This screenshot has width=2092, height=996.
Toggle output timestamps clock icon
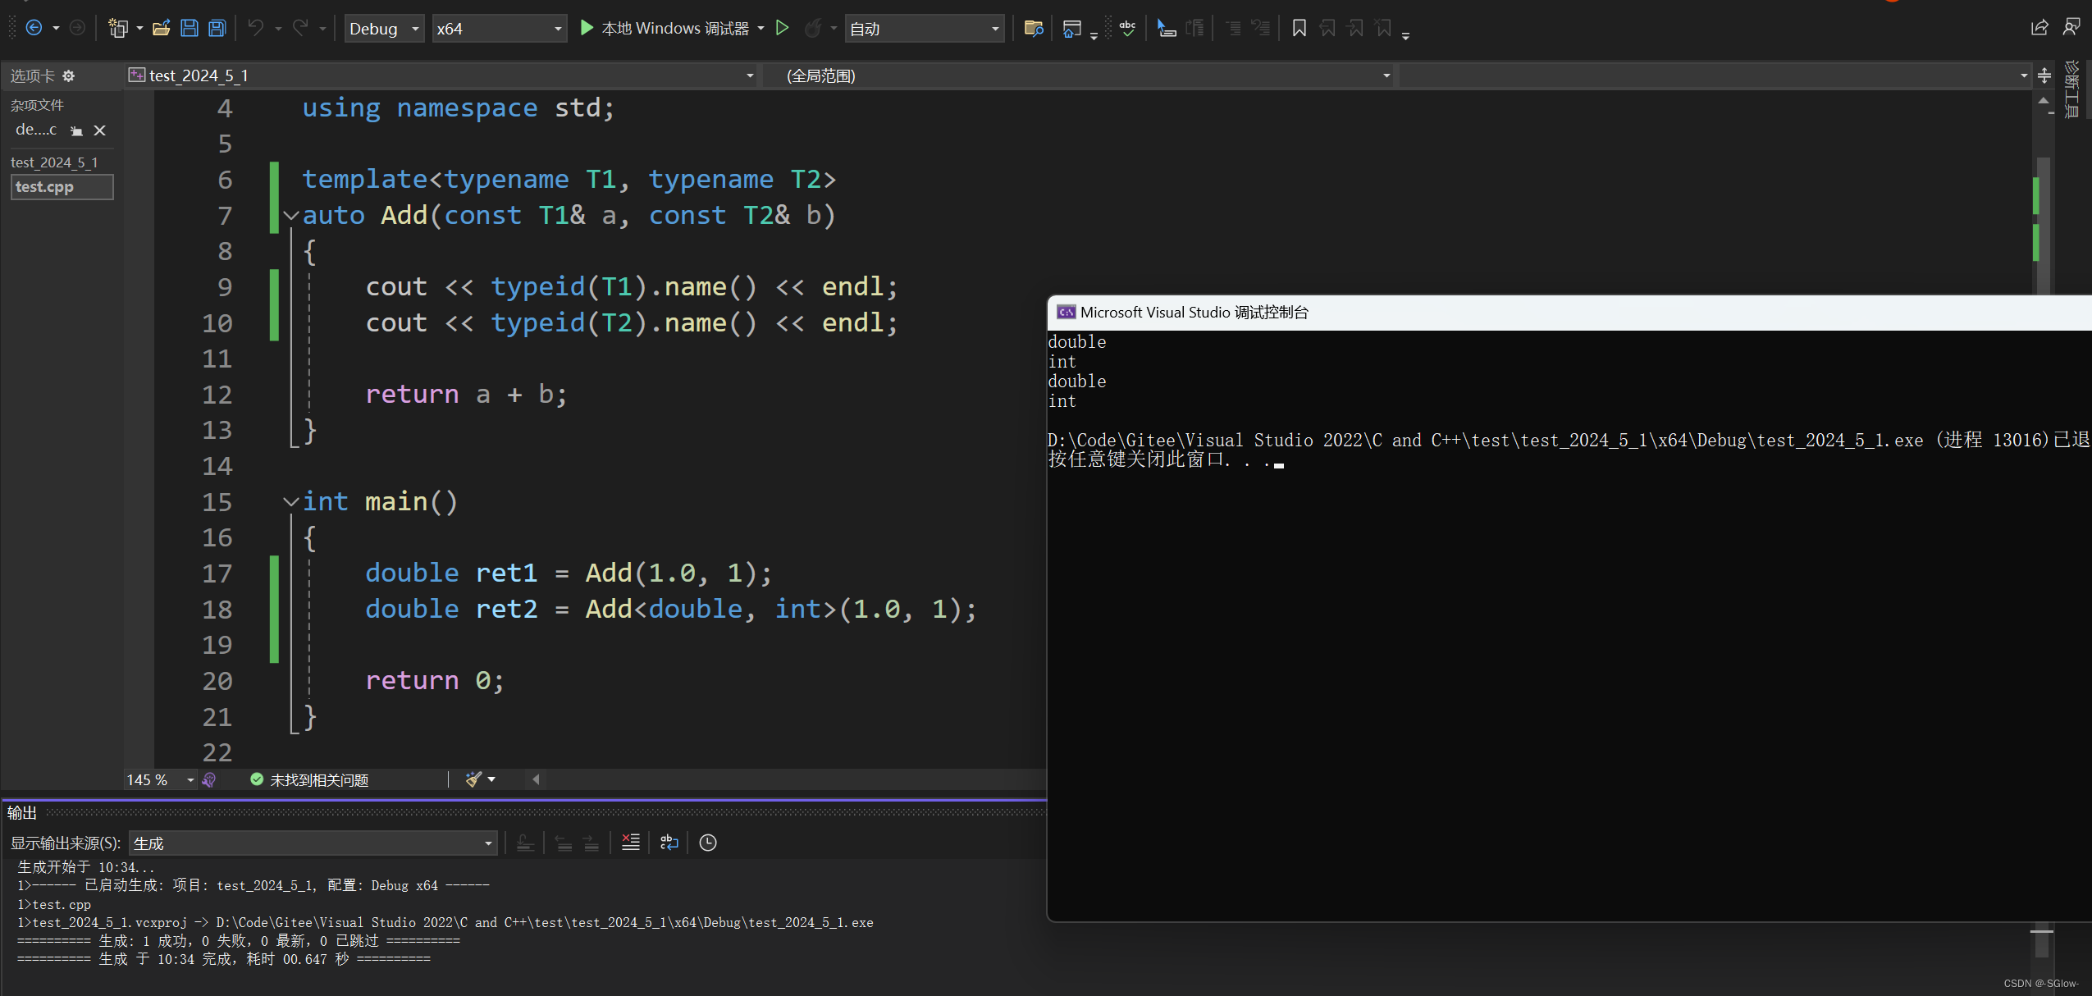pos(707,843)
